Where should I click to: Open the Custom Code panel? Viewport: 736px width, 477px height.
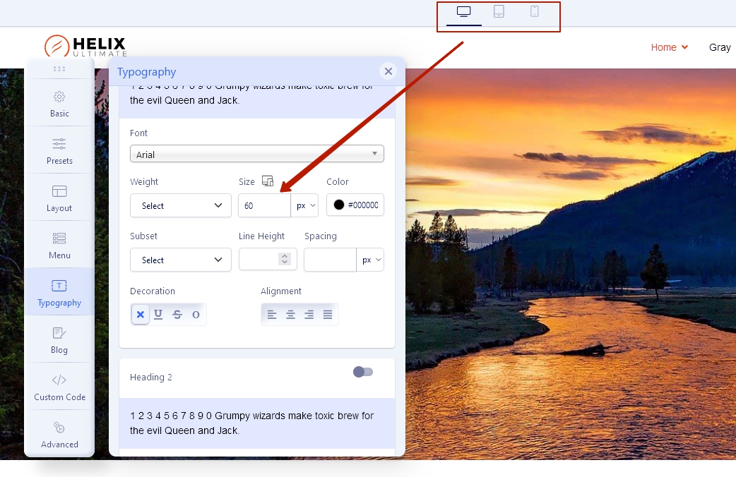pyautogui.click(x=59, y=387)
